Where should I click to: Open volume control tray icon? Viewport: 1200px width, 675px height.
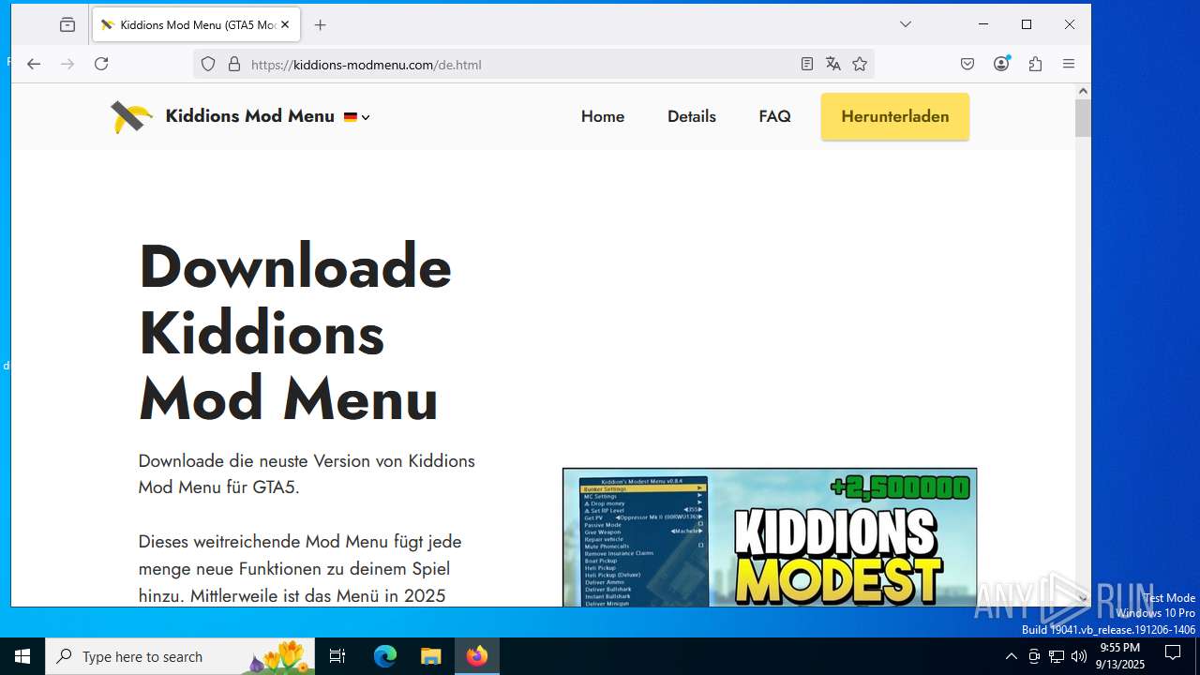(x=1078, y=656)
